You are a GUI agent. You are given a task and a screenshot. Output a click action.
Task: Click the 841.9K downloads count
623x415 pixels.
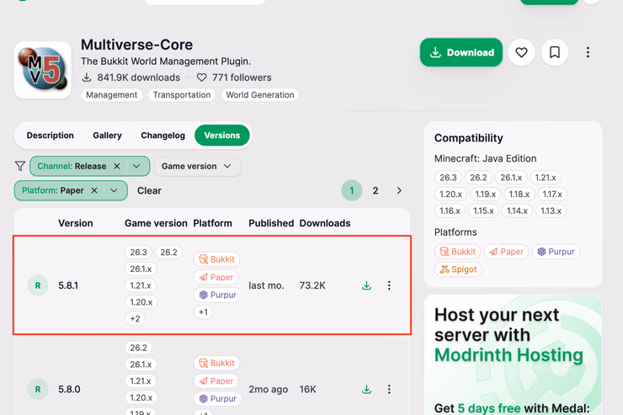pyautogui.click(x=131, y=77)
